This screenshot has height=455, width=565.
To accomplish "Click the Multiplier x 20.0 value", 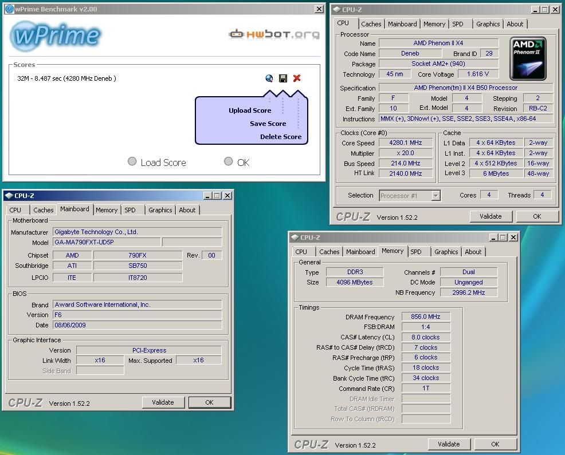I will (405, 153).
